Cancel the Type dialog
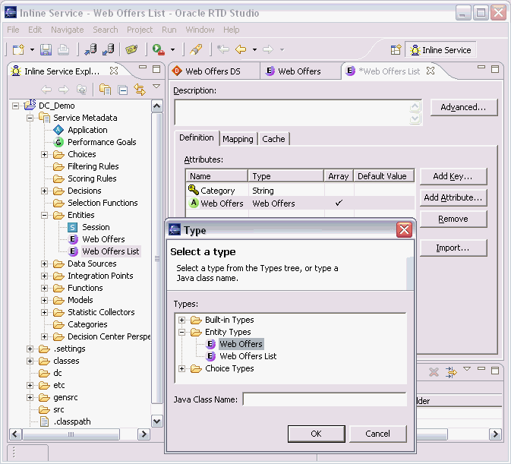This screenshot has width=511, height=464. [x=377, y=434]
